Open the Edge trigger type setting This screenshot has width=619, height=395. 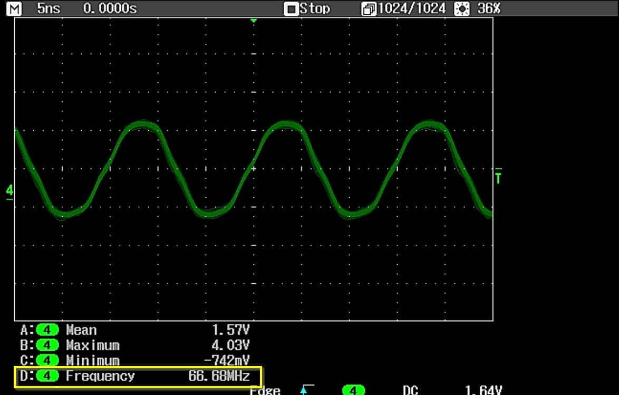pos(265,390)
